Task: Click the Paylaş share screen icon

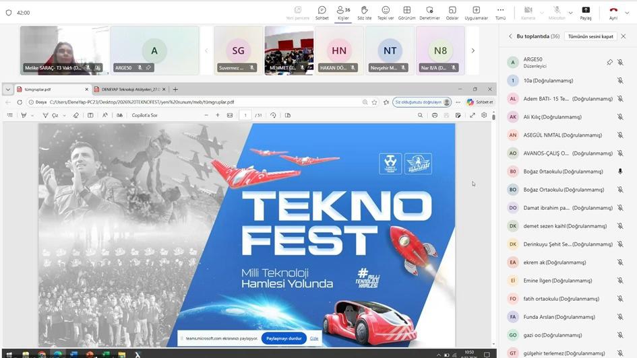Action: click(x=586, y=12)
